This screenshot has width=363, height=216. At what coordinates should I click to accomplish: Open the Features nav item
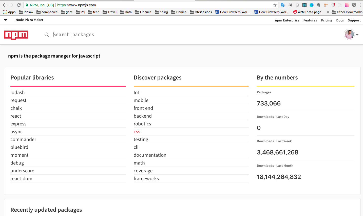tap(310, 20)
